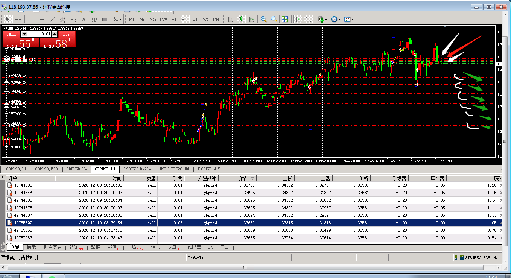Image resolution: width=511 pixels, height=278 pixels.
Task: Open the indicators list dropdown
Action: tap(322, 19)
